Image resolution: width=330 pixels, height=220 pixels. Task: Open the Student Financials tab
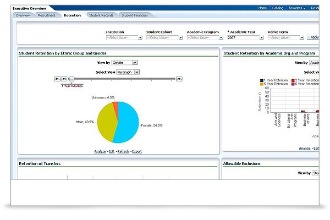(x=135, y=15)
